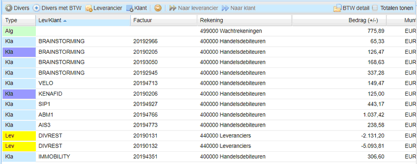Open BTW detail document icon
417x164 pixels.
[337, 8]
